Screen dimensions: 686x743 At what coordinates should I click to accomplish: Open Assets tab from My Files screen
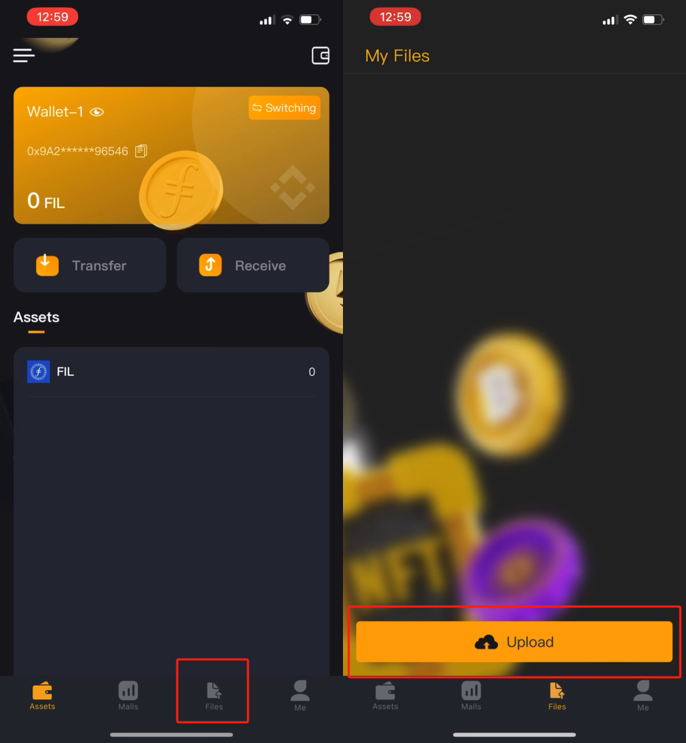[x=385, y=696]
